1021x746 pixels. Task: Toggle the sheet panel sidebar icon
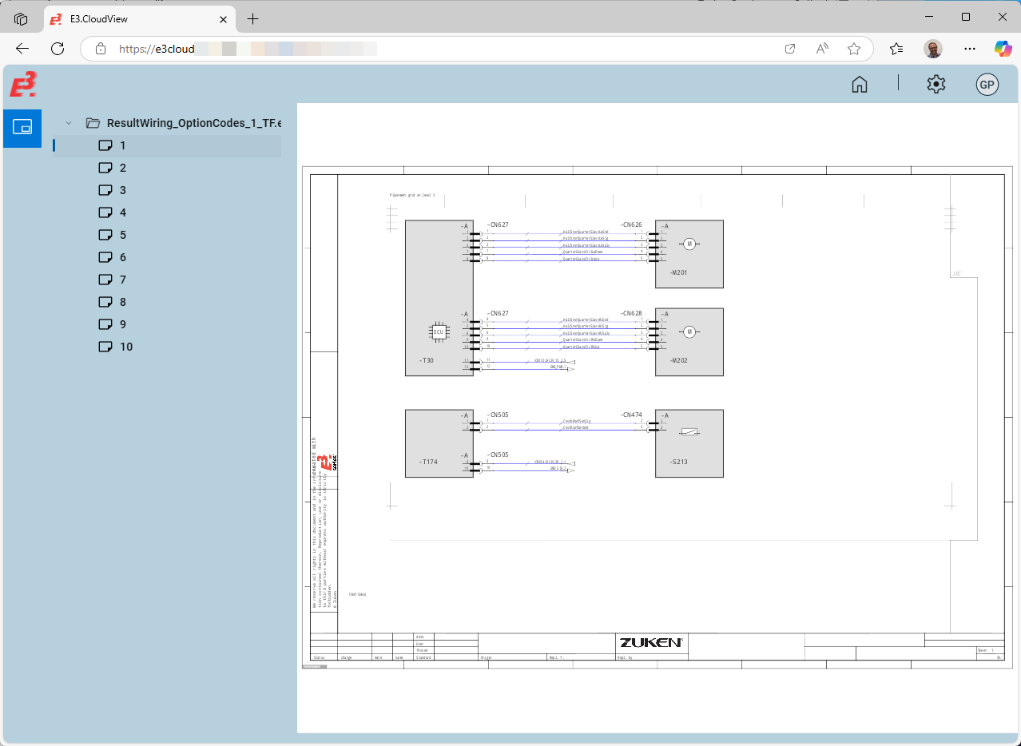22,128
